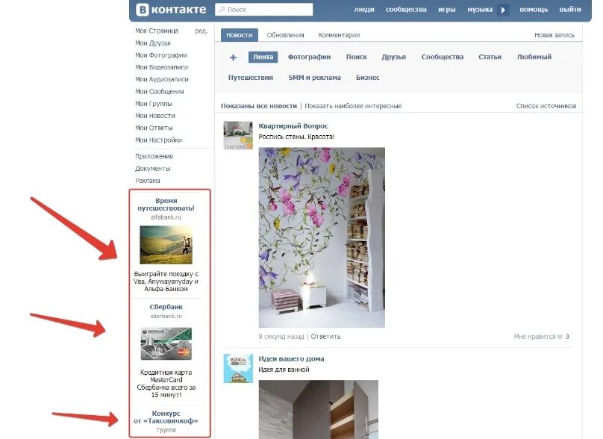Select the SMM и реклама feed filter

point(315,78)
